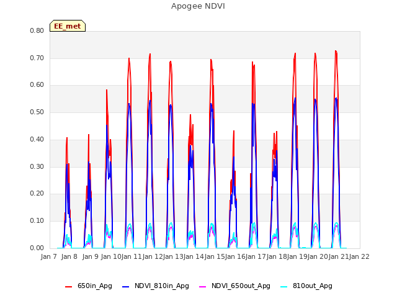Select the NDVI_810in_Apg legend label
The height and width of the screenshot is (298, 397).
[x=162, y=286]
